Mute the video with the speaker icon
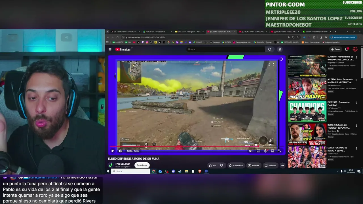 click(120, 151)
